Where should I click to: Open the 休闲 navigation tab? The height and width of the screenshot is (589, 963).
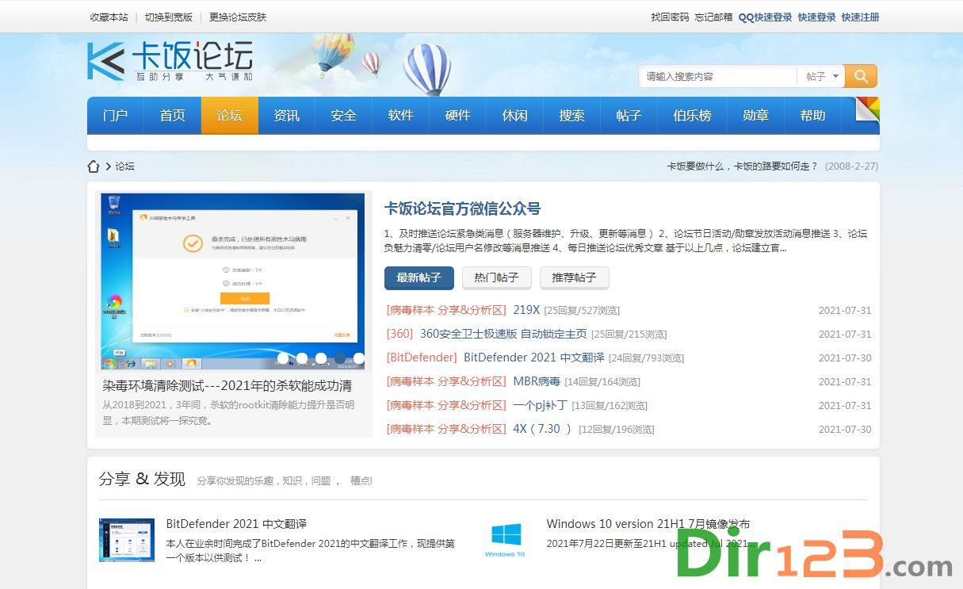click(x=515, y=116)
